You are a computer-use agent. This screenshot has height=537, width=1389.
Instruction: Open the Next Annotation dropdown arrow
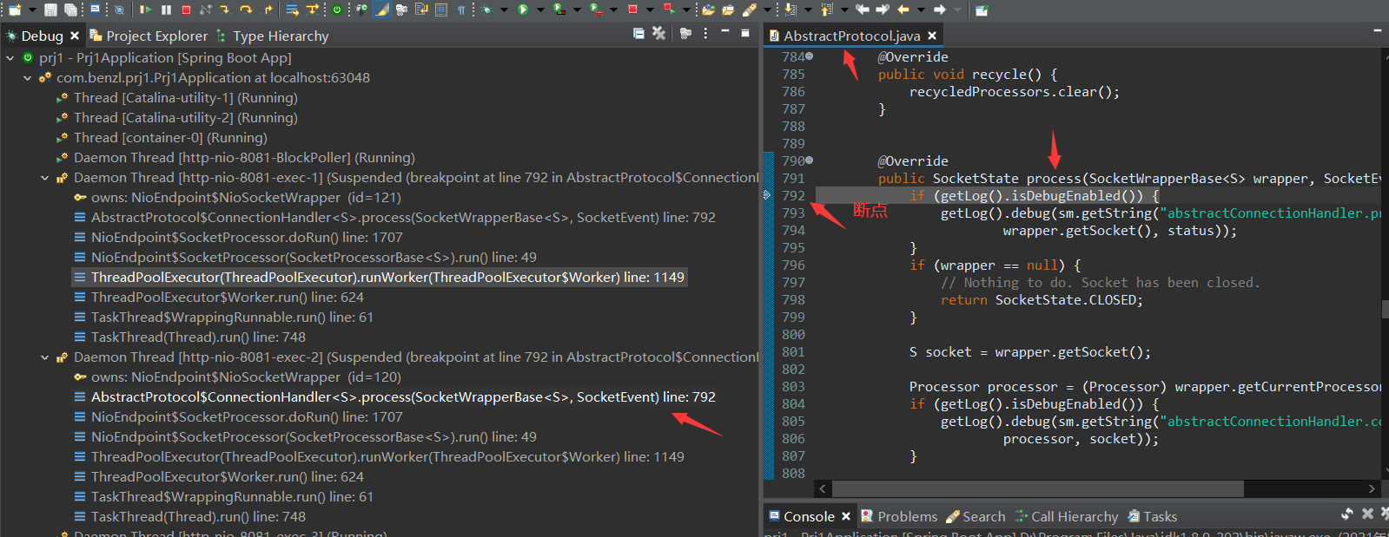[x=807, y=10]
